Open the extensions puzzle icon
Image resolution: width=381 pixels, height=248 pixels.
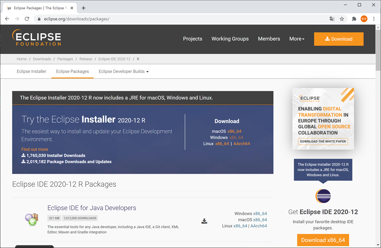(354, 19)
